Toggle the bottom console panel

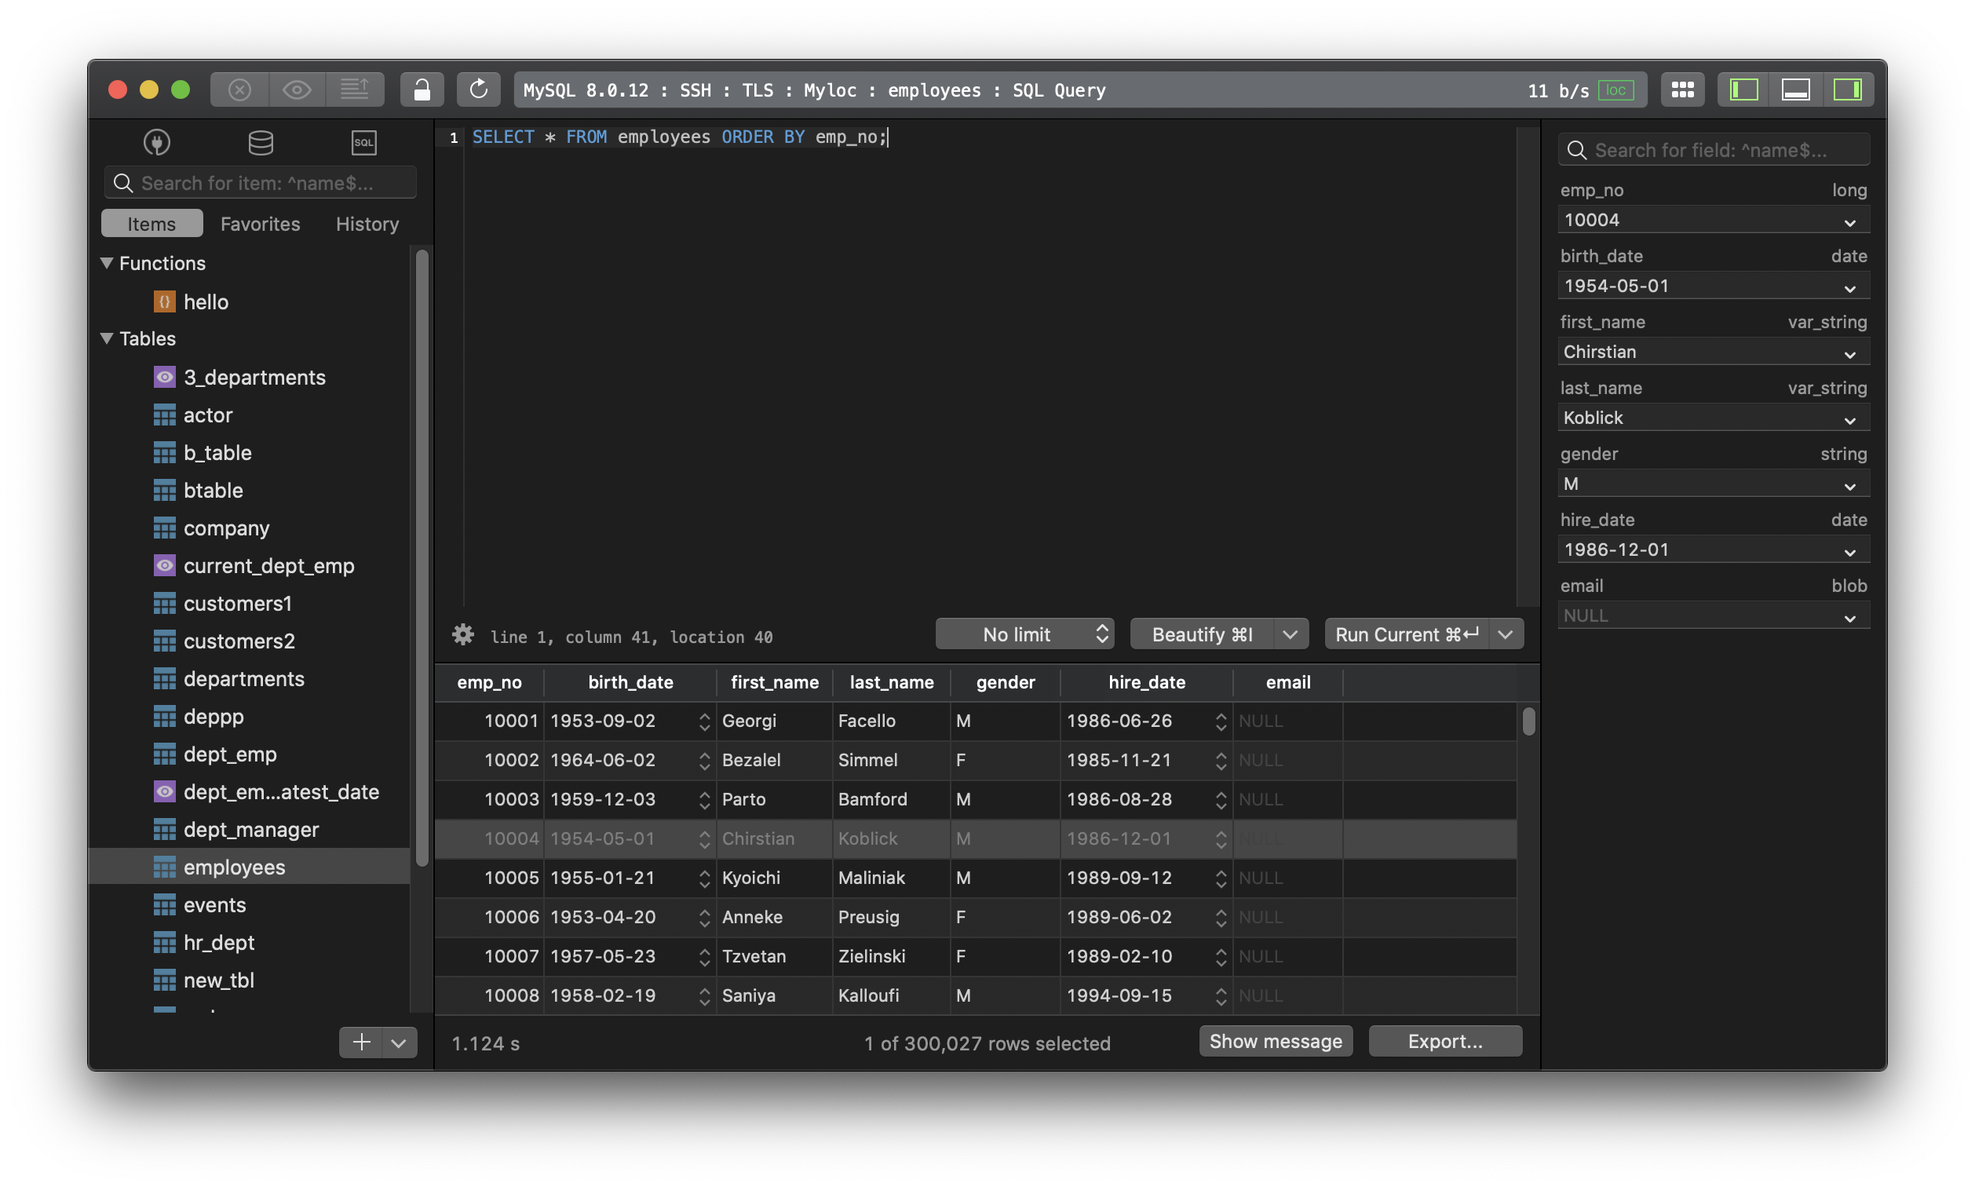click(x=1796, y=89)
